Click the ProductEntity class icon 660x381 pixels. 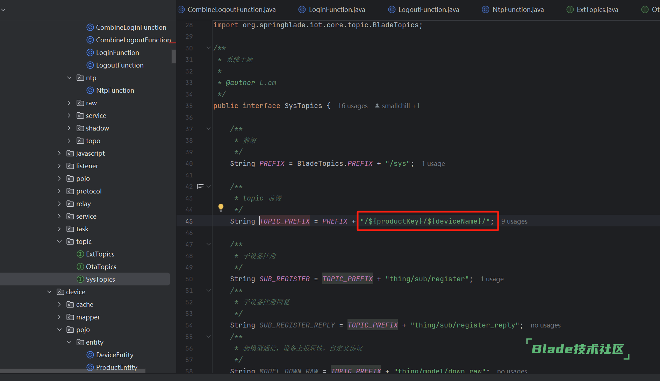(x=90, y=367)
